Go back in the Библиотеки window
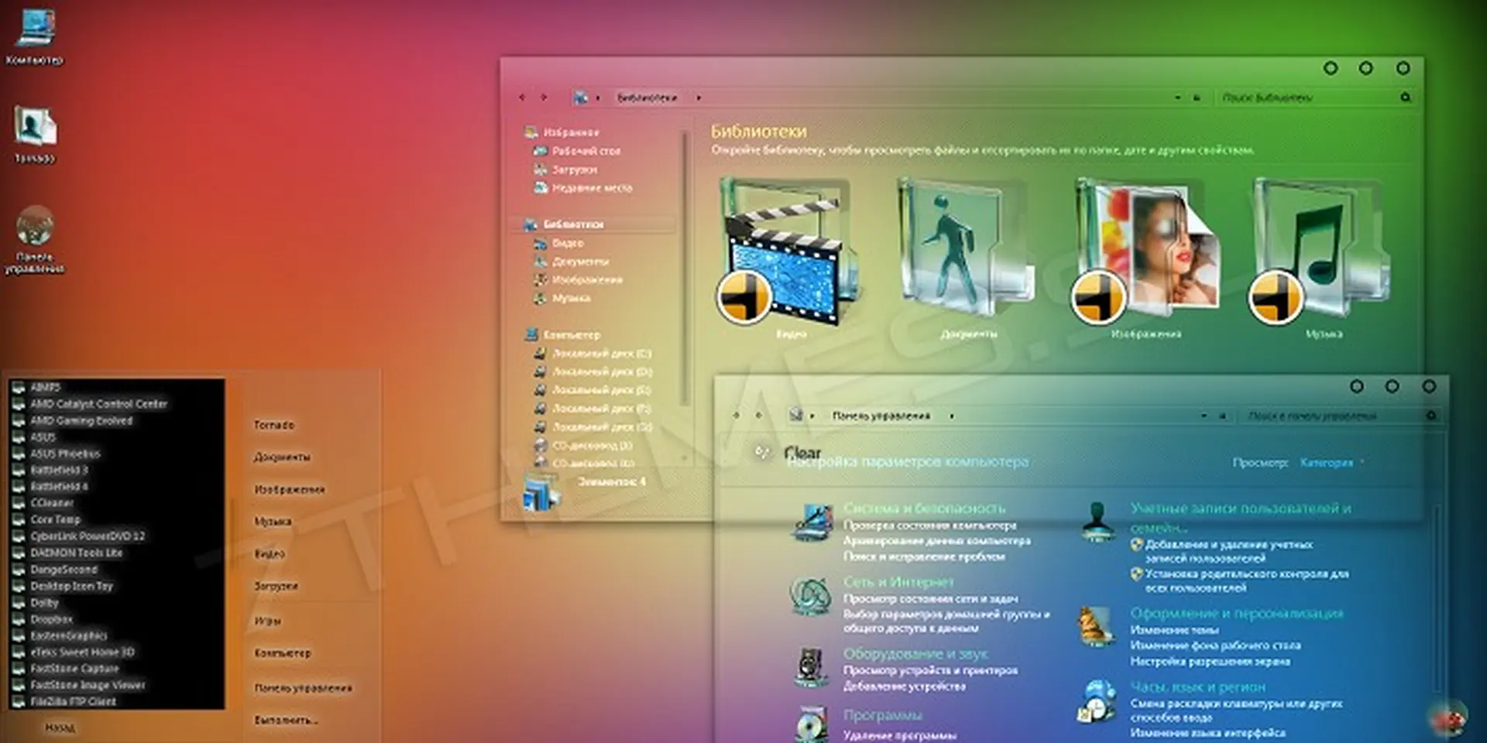 [522, 98]
